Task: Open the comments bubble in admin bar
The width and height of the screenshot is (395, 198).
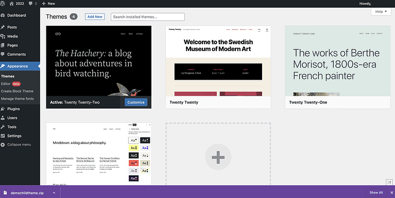Action: 30,4
